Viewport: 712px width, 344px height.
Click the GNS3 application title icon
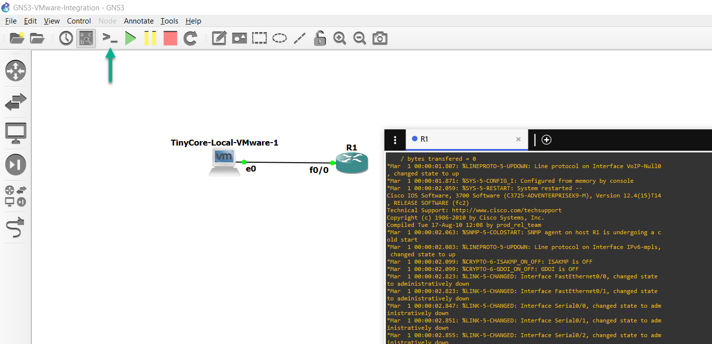(6, 7)
